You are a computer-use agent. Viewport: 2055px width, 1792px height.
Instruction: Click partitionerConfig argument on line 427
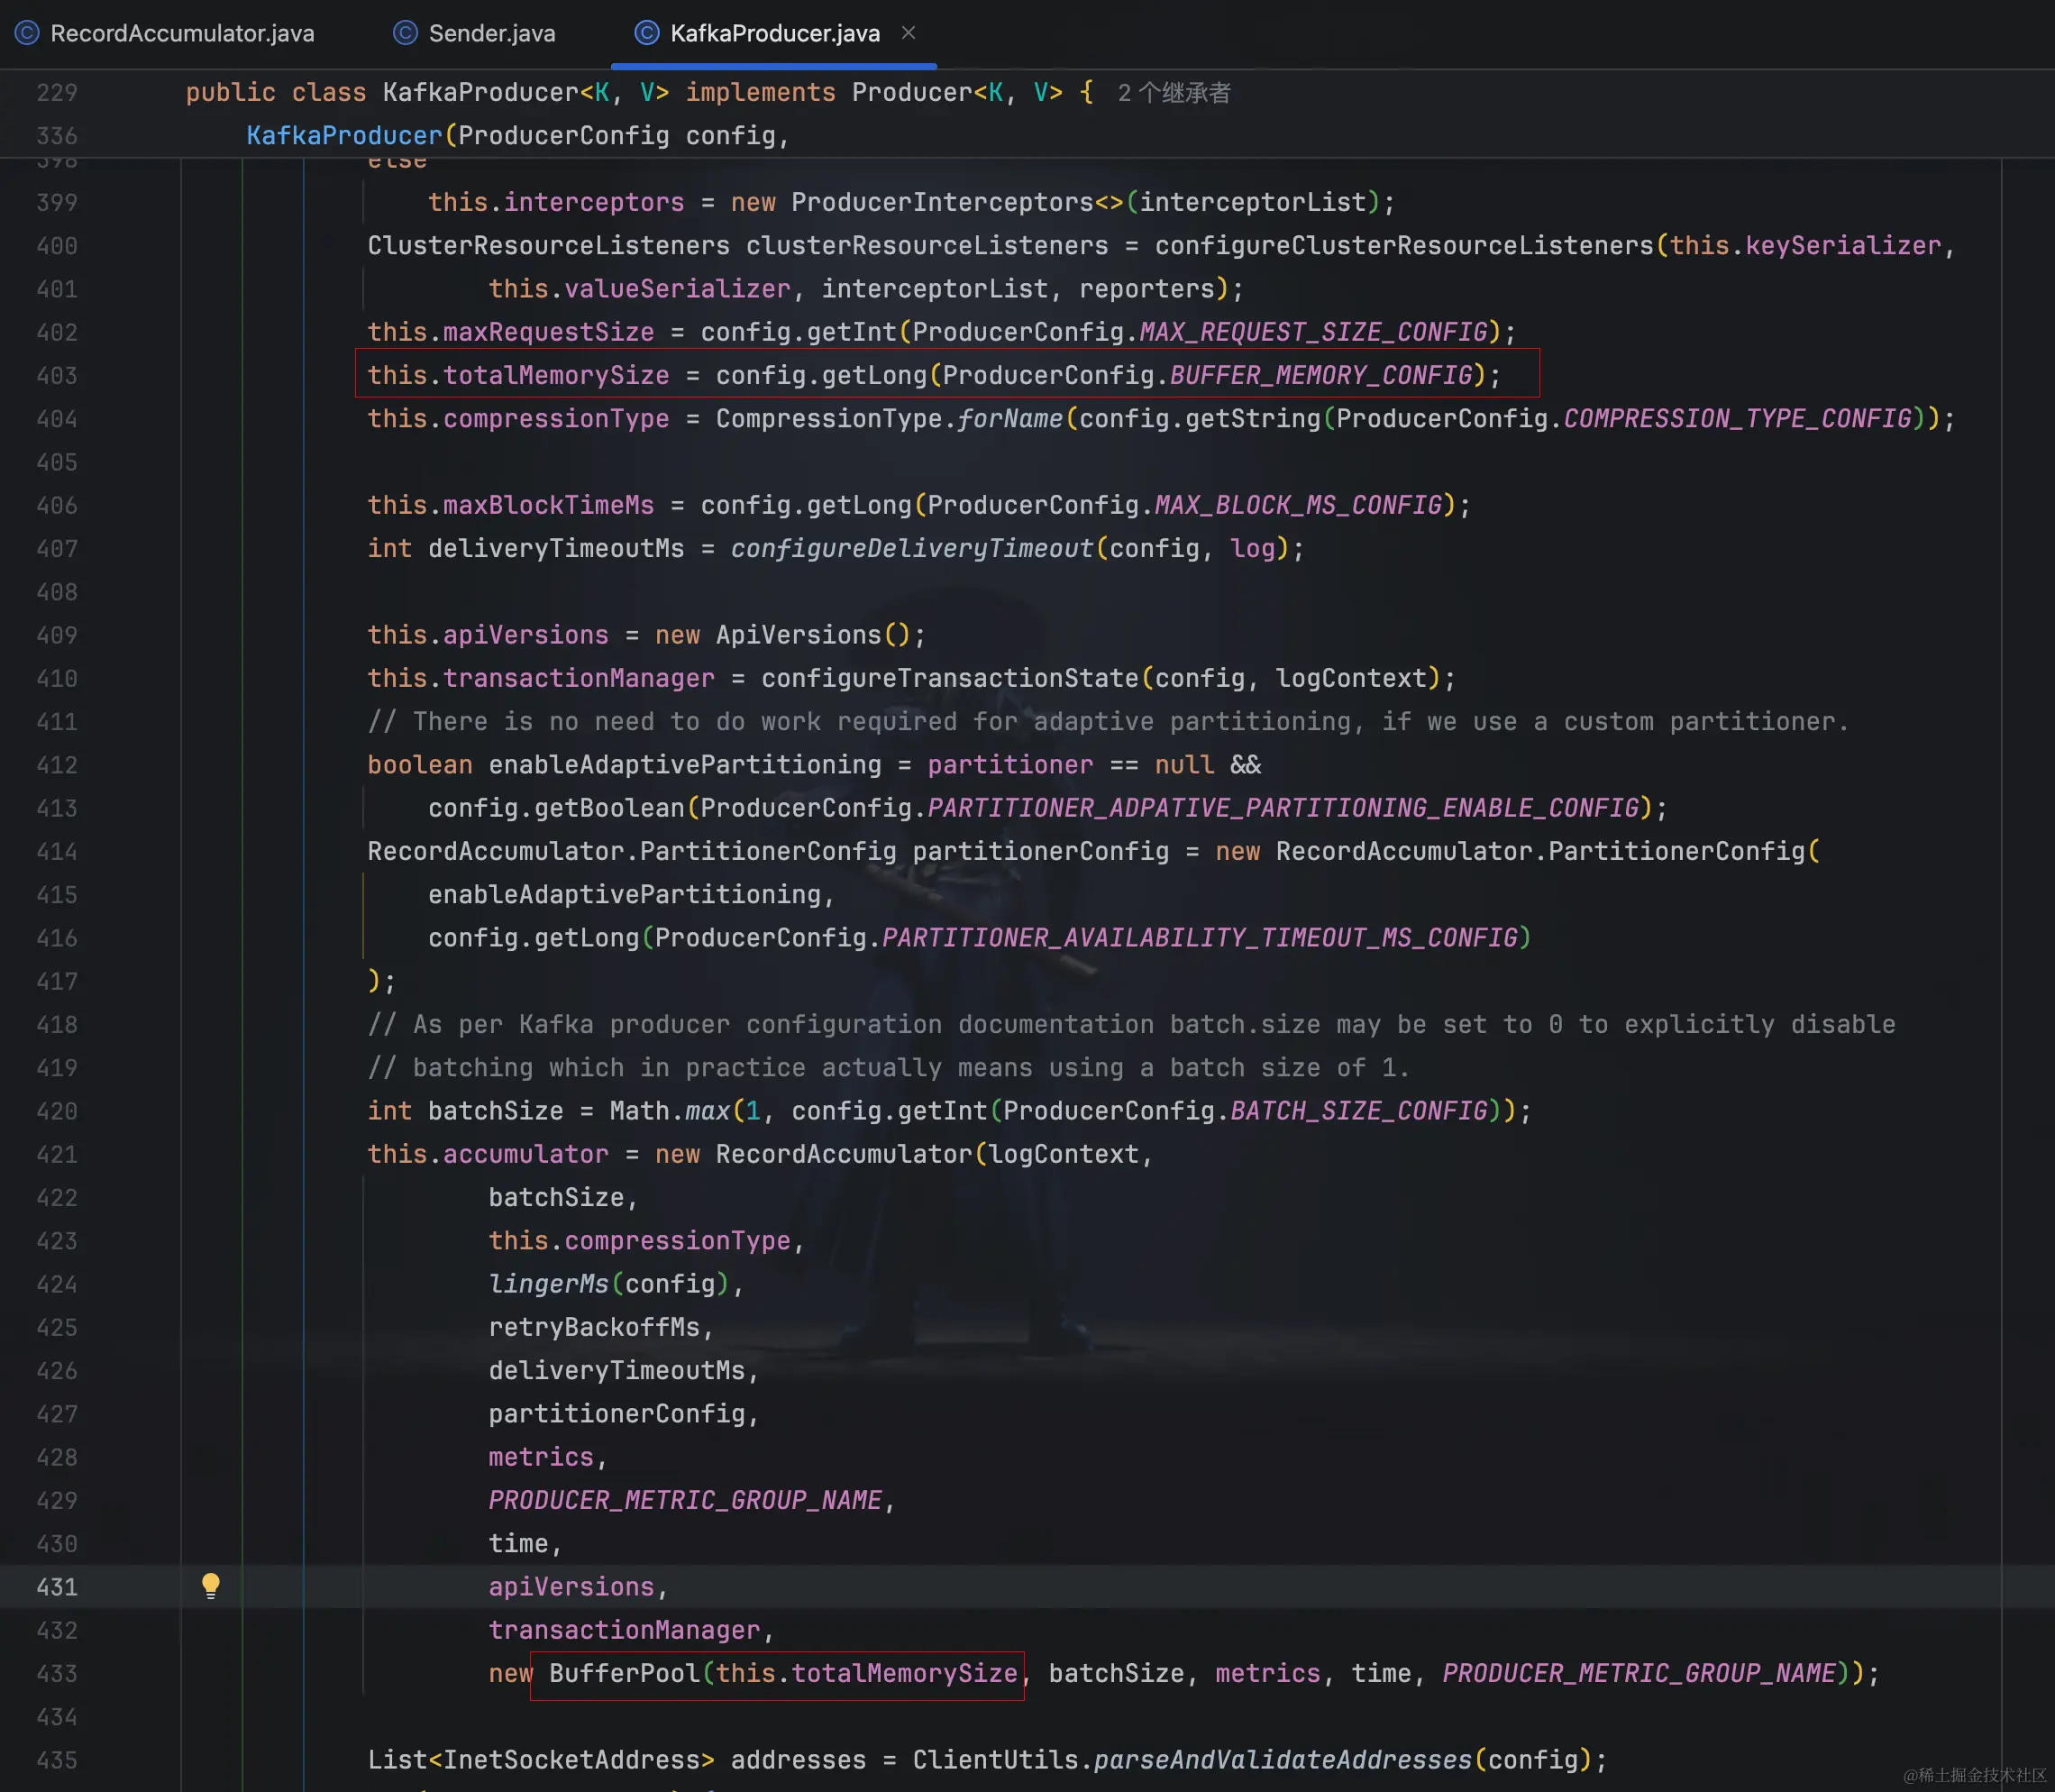coord(617,1415)
